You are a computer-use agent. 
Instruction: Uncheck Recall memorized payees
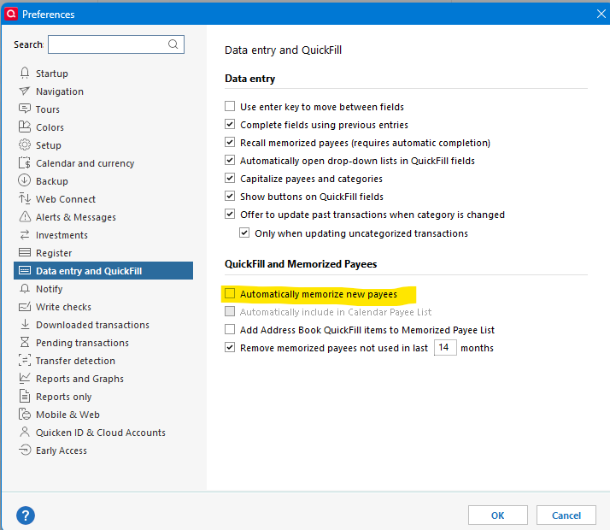click(x=230, y=142)
